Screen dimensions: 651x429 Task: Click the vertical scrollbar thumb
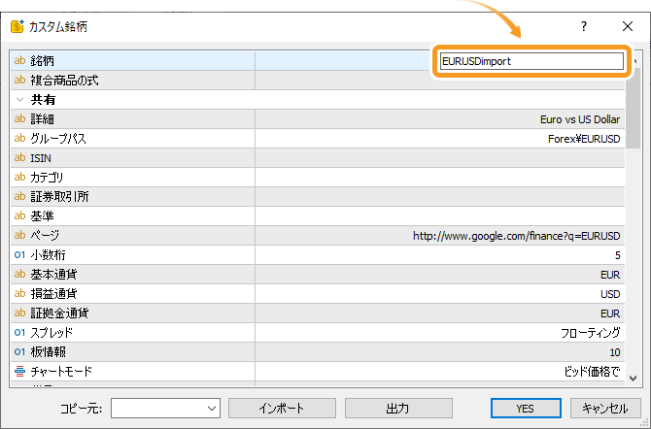click(633, 109)
